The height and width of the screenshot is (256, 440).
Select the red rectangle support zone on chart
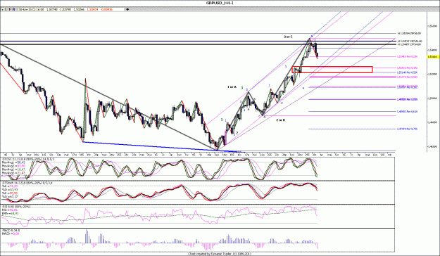332,70
